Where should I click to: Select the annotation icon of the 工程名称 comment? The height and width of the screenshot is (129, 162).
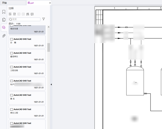12,67
